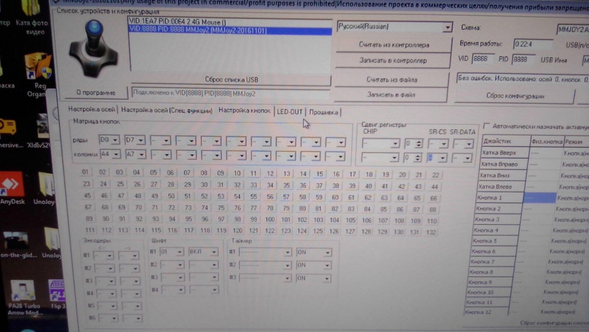Viewport: 589px width, 332px height.
Task: Open the first SR-DATA dropdown
Action: (463, 144)
